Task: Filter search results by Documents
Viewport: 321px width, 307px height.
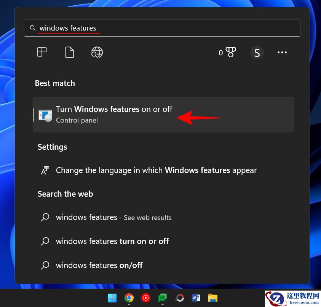Action: coord(69,52)
